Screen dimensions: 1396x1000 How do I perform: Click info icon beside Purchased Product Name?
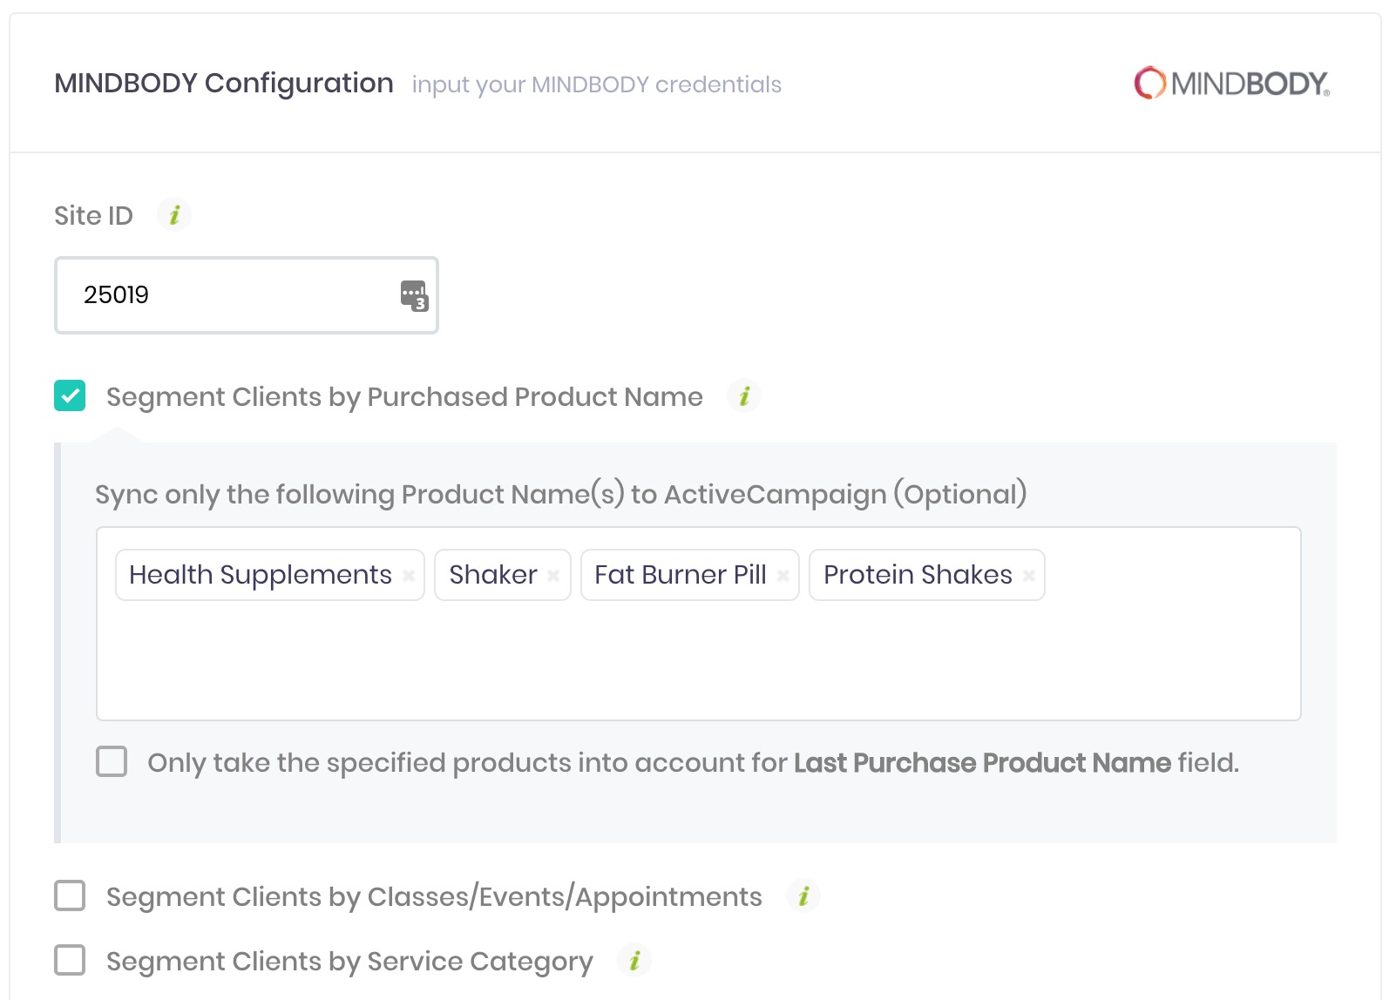[744, 396]
